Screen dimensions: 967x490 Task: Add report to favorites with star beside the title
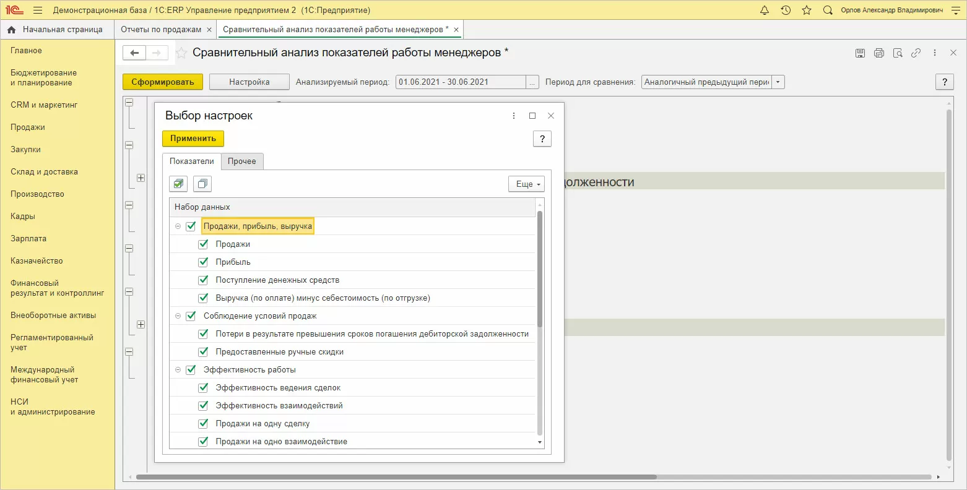tap(181, 53)
